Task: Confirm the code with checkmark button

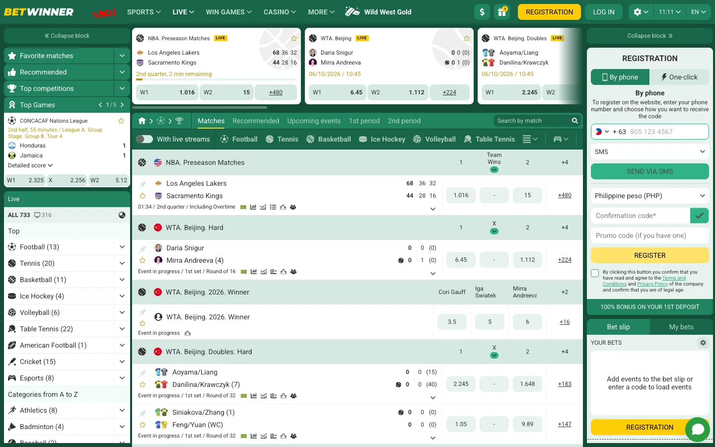Action: pos(699,216)
